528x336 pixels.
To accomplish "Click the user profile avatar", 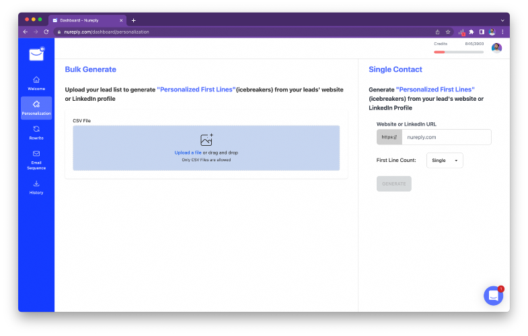I will (496, 48).
